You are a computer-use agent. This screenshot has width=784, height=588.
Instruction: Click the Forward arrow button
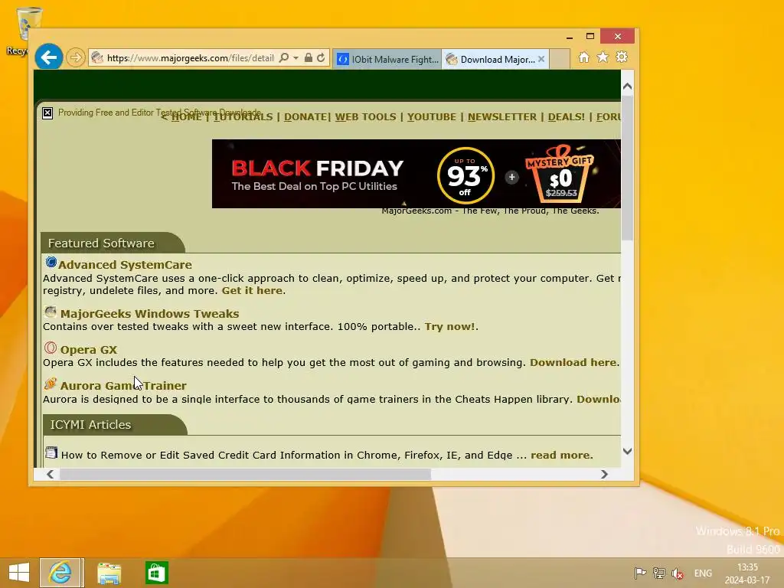(x=76, y=57)
